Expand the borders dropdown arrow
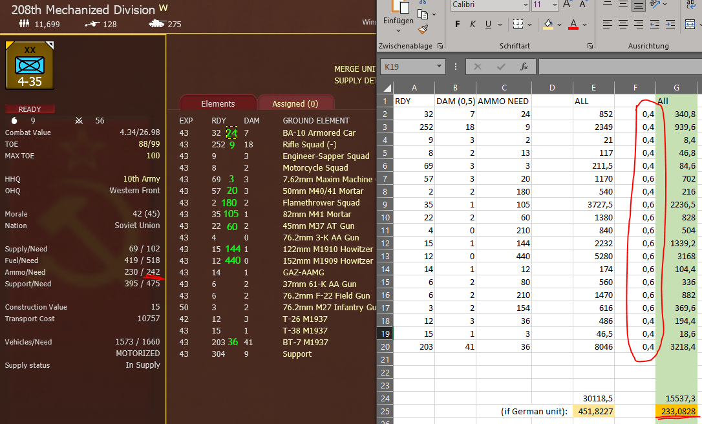This screenshot has height=424, width=702. (529, 25)
